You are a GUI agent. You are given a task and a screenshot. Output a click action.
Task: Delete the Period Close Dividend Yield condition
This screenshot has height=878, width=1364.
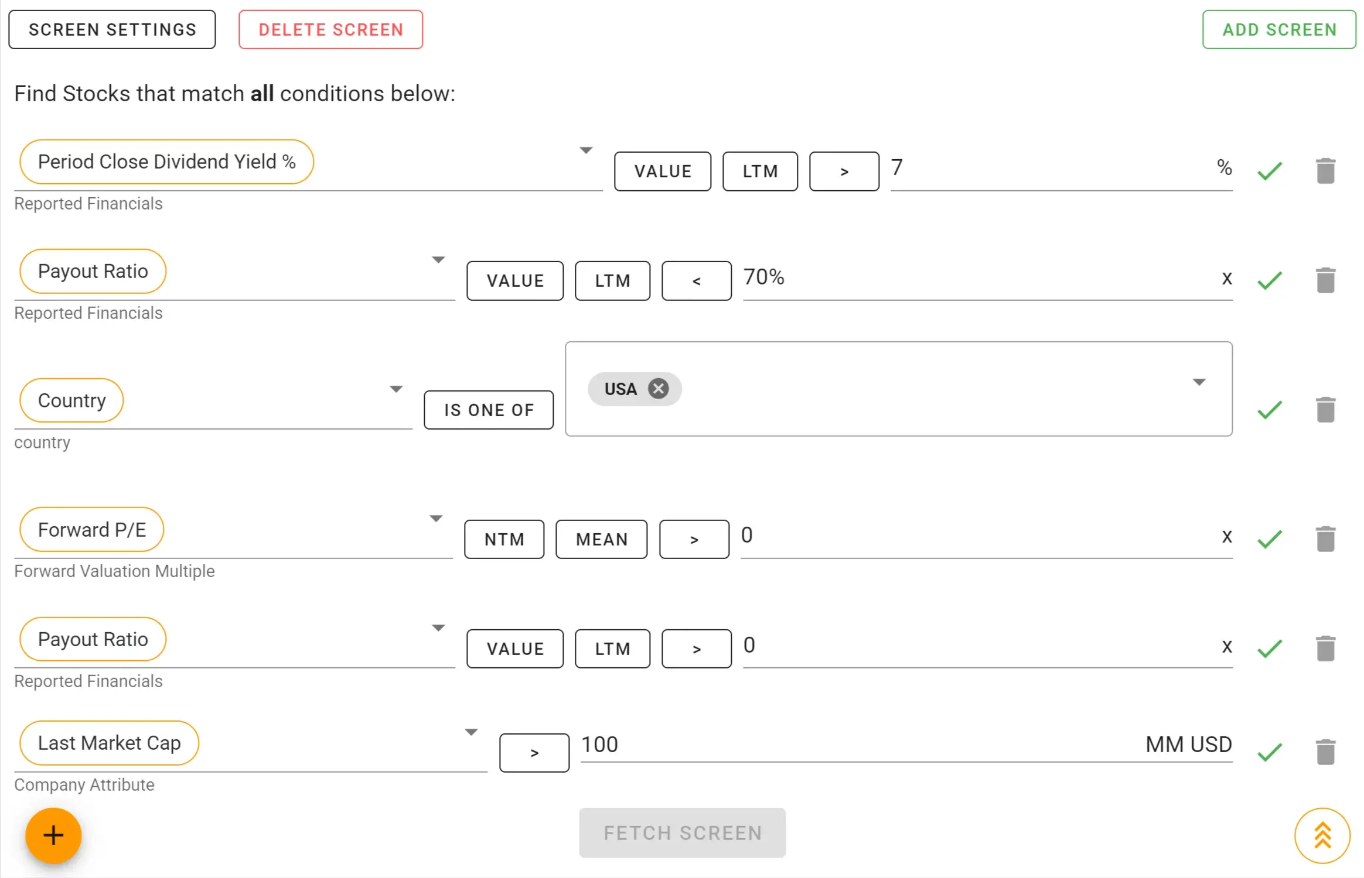(x=1325, y=170)
